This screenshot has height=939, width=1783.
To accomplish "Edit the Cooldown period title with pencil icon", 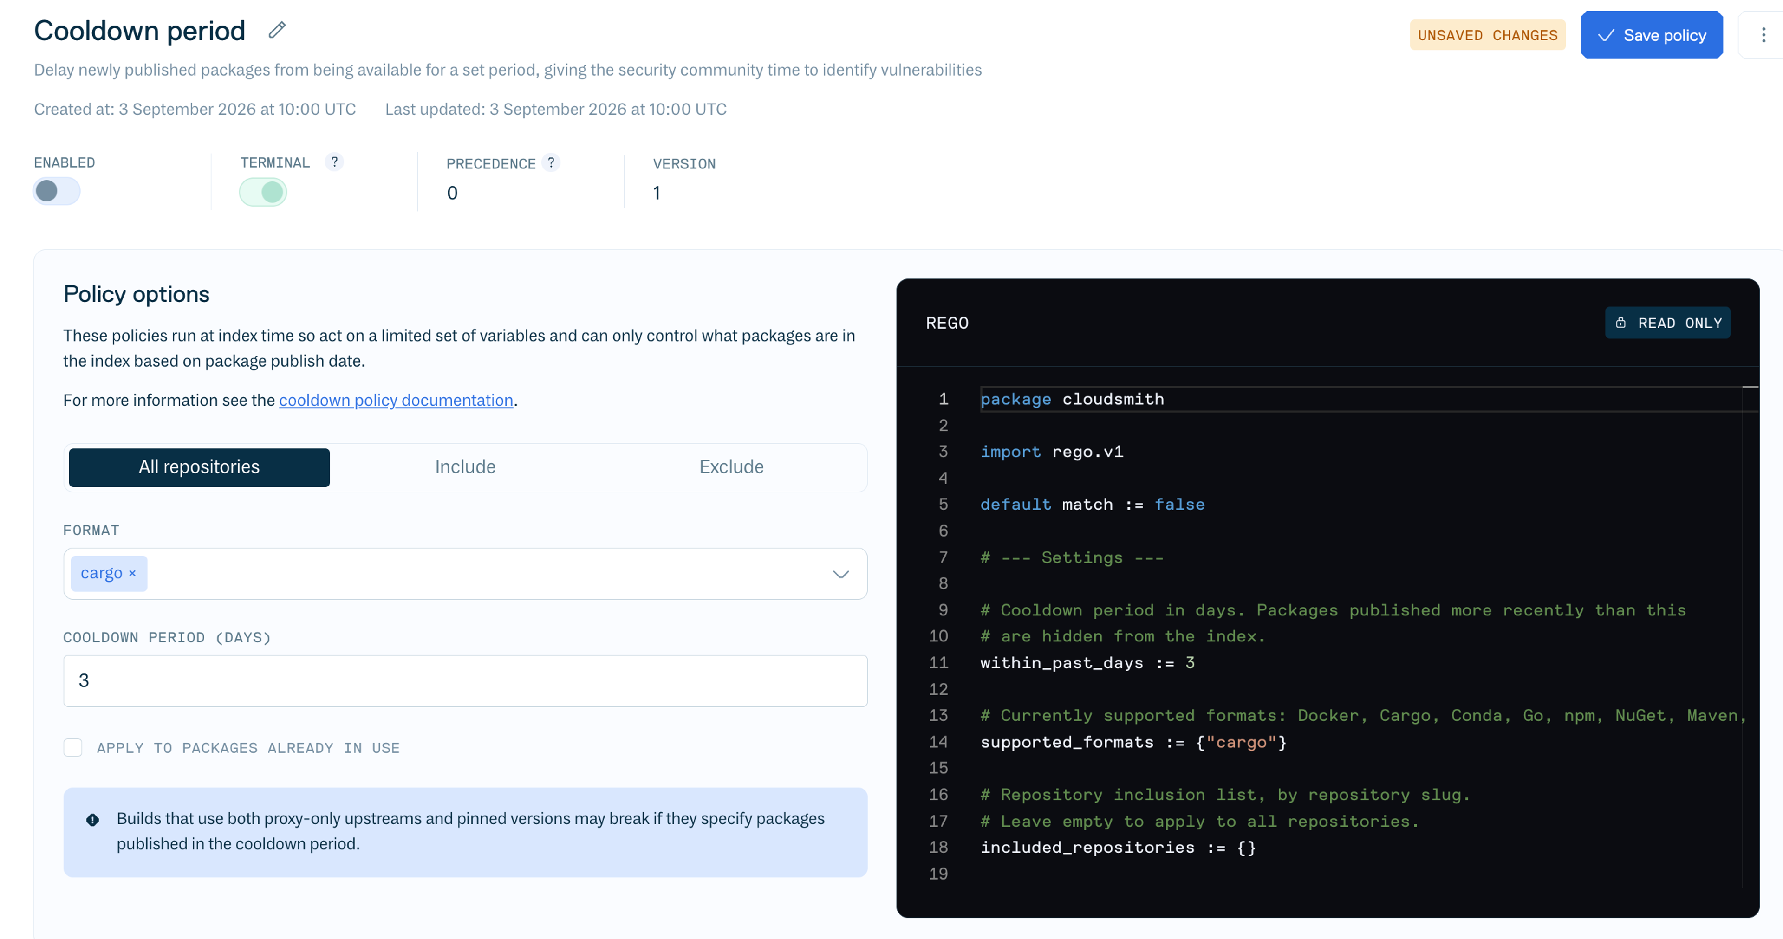I will (277, 30).
